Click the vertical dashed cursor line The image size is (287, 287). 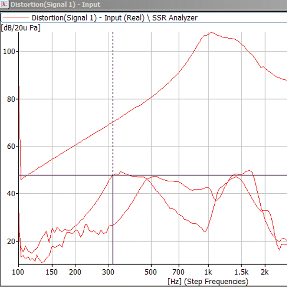[x=112, y=96]
